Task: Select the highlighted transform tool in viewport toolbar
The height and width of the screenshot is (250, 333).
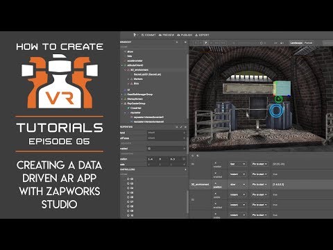Action: pyautogui.click(x=206, y=43)
